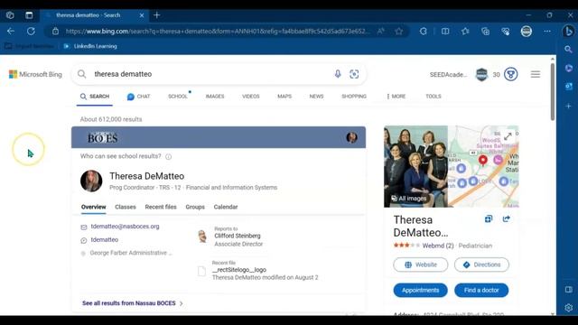
Task: Click the page vertical scrollbar thumb
Action: [553, 92]
